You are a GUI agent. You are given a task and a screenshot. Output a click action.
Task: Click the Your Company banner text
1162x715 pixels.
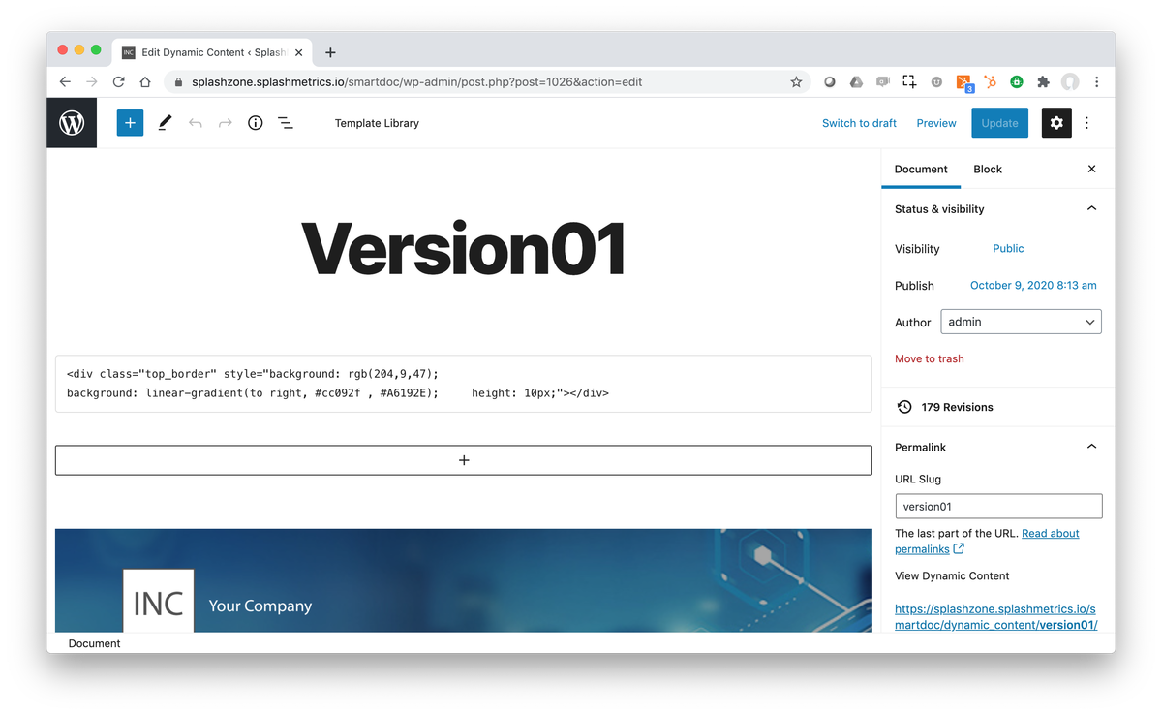260,606
